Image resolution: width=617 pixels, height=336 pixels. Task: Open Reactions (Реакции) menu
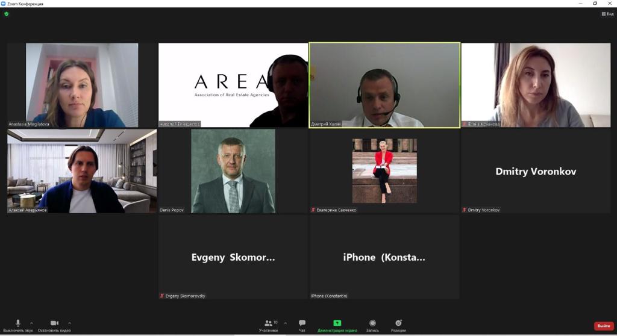point(398,324)
